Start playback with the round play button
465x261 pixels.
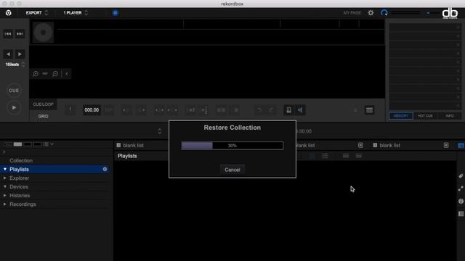[14, 108]
